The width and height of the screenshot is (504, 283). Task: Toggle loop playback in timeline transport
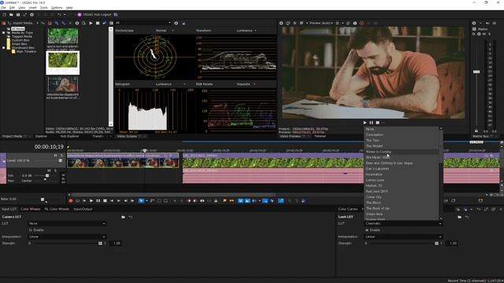(x=77, y=201)
